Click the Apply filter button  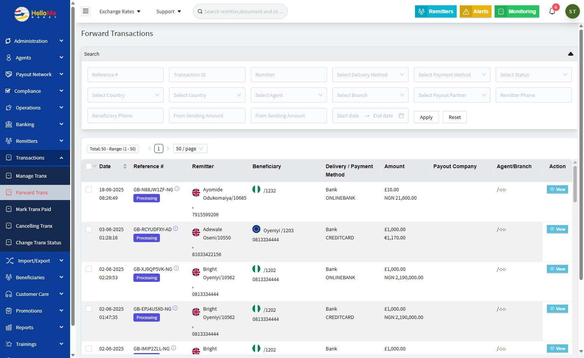click(x=426, y=117)
